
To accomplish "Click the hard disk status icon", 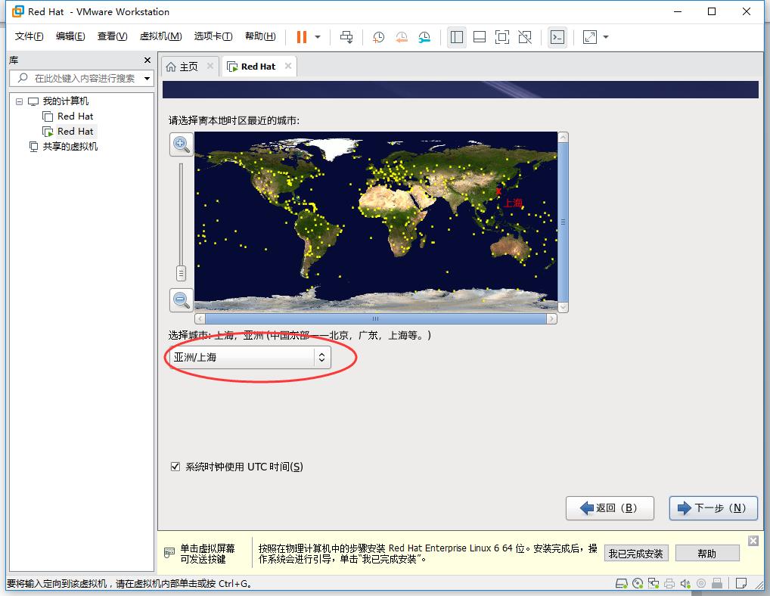I will point(622,583).
